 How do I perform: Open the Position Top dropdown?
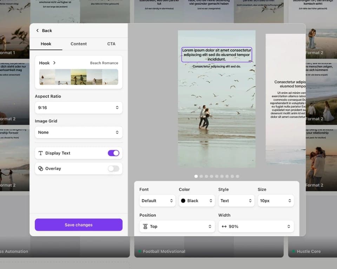(177, 226)
